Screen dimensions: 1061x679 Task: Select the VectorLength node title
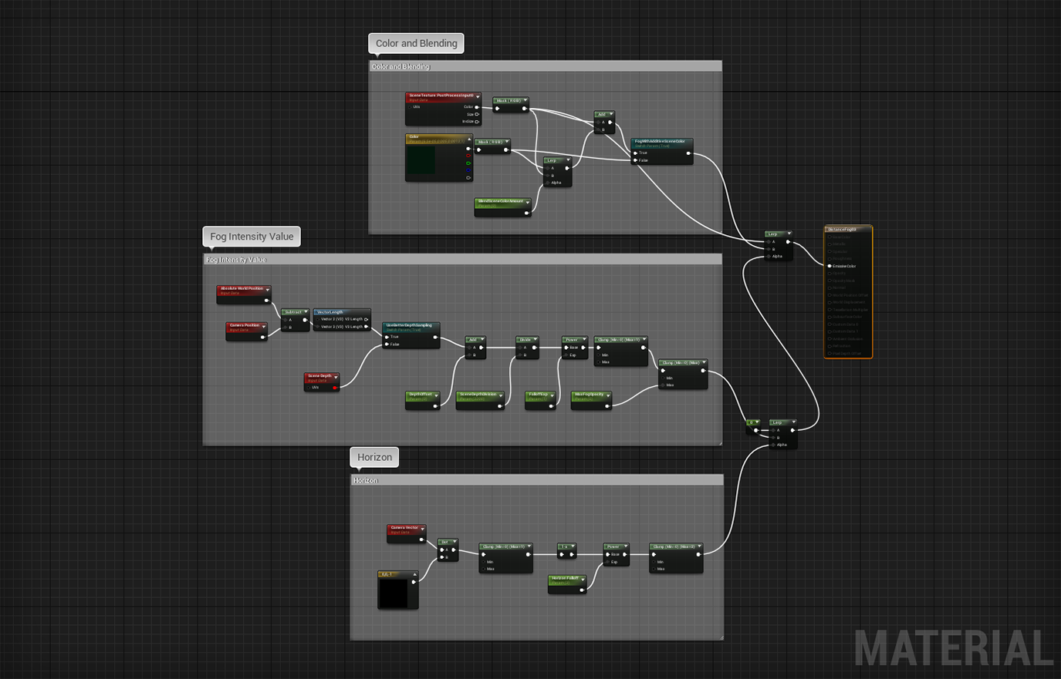330,312
